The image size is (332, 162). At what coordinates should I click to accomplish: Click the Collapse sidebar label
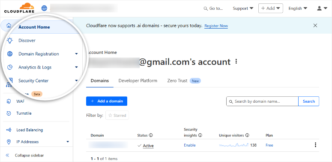pyautogui.click(x=30, y=156)
